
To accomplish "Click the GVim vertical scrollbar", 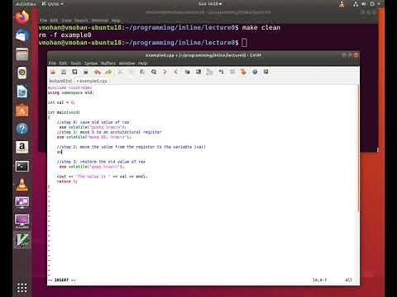I will [x=358, y=148].
